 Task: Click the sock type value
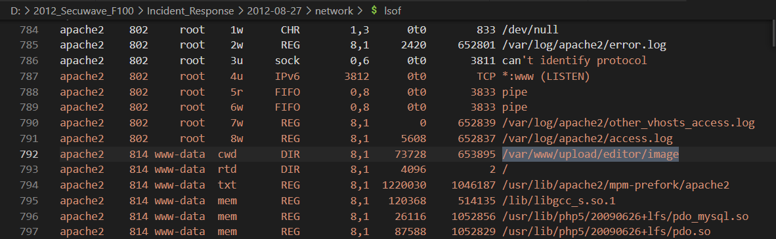[288, 62]
